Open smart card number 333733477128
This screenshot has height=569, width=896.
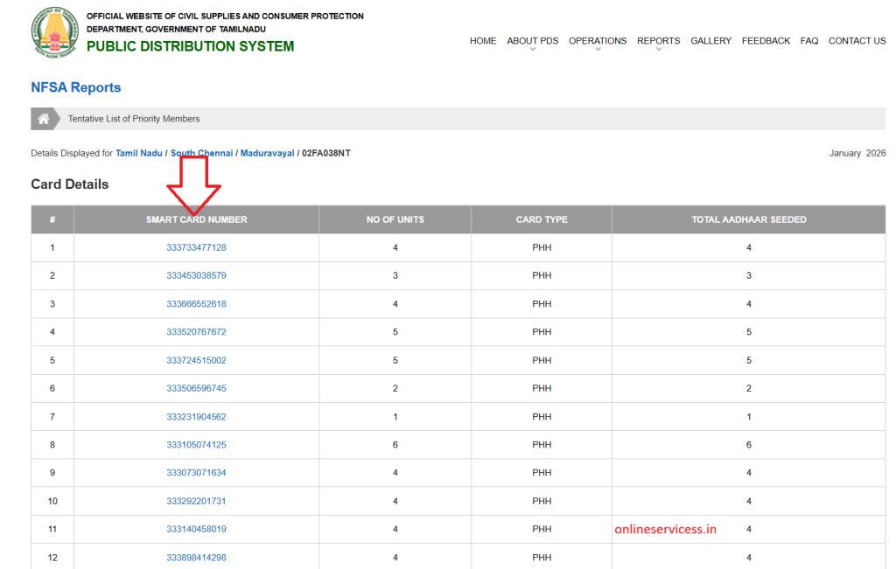196,247
